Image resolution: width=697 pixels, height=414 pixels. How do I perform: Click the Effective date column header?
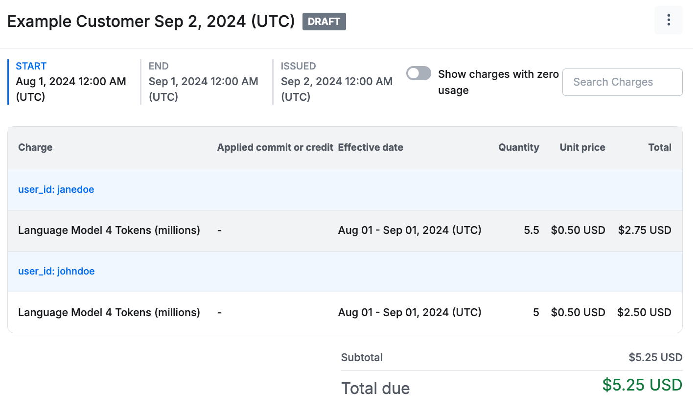371,147
